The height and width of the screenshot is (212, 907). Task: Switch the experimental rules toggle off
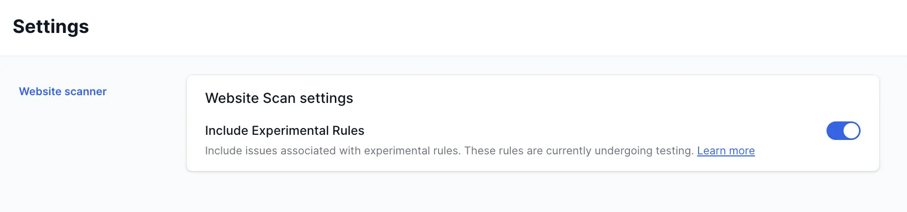(x=843, y=131)
